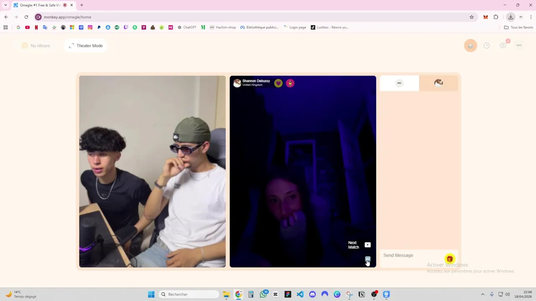The height and width of the screenshot is (301, 536).
Task: Select the partner avatar chat tab
Action: [x=438, y=83]
